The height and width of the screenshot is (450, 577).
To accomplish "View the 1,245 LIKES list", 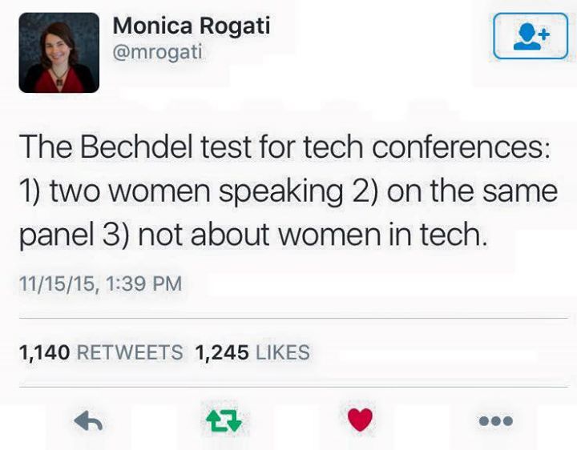I will 252,352.
